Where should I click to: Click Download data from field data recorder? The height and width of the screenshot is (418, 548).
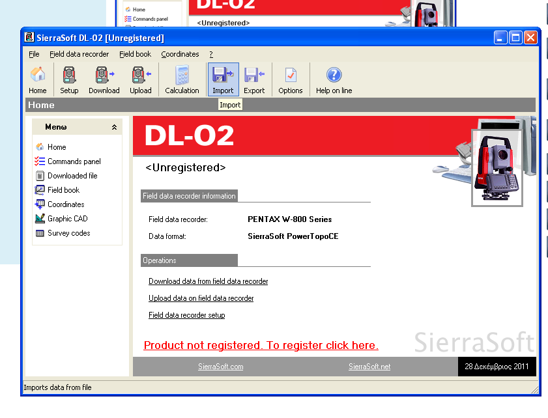(x=209, y=281)
